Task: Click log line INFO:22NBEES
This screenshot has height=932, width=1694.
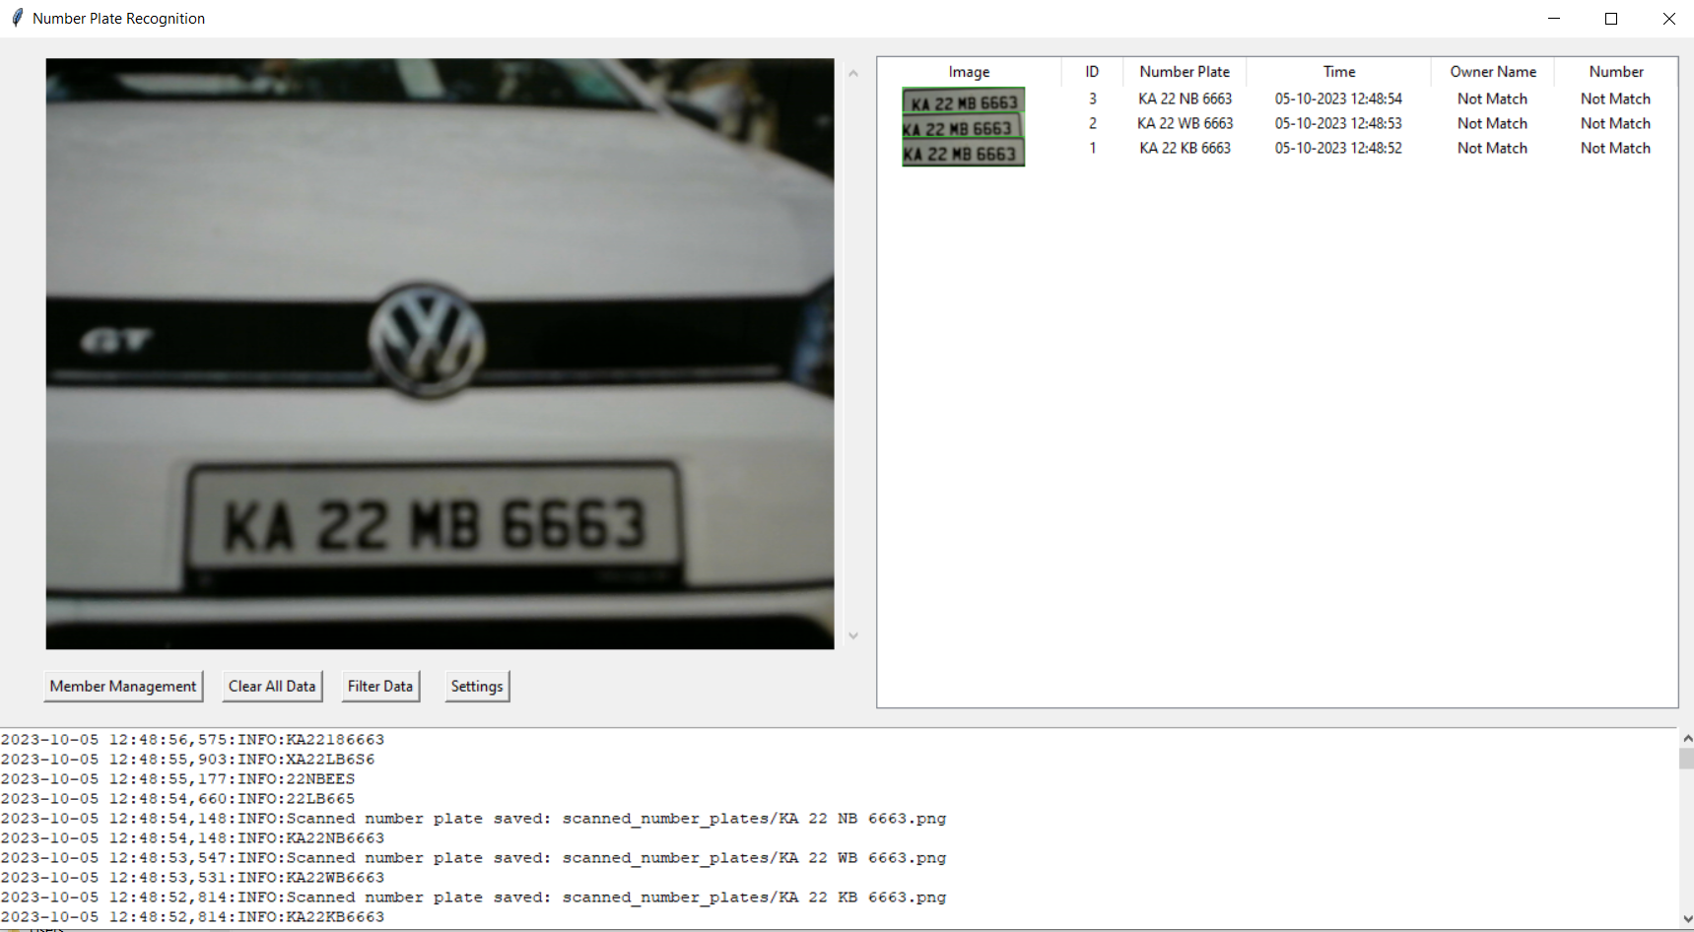Action: click(x=177, y=778)
